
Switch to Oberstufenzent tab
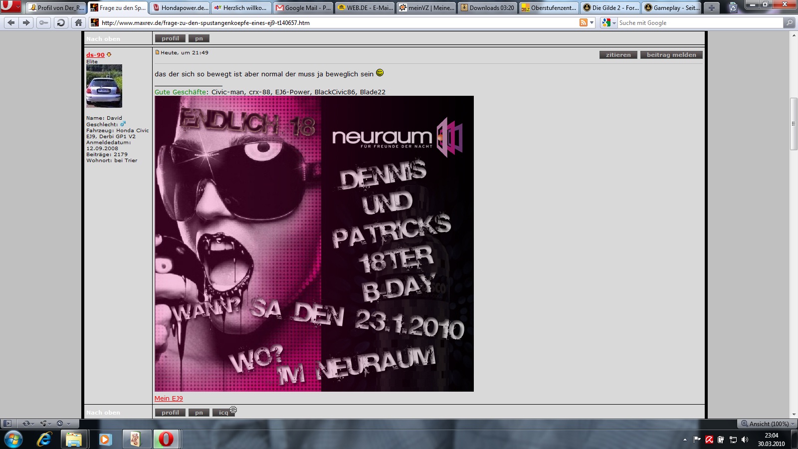[x=550, y=7]
